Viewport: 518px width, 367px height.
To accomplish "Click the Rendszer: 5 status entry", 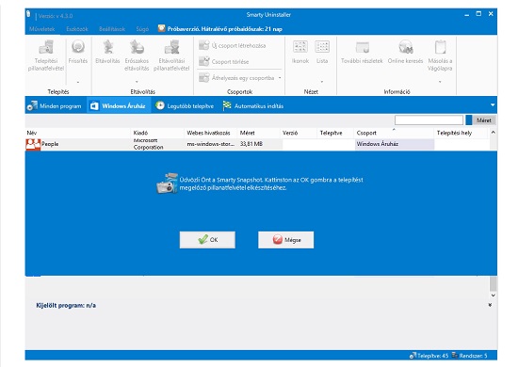I will (469, 356).
